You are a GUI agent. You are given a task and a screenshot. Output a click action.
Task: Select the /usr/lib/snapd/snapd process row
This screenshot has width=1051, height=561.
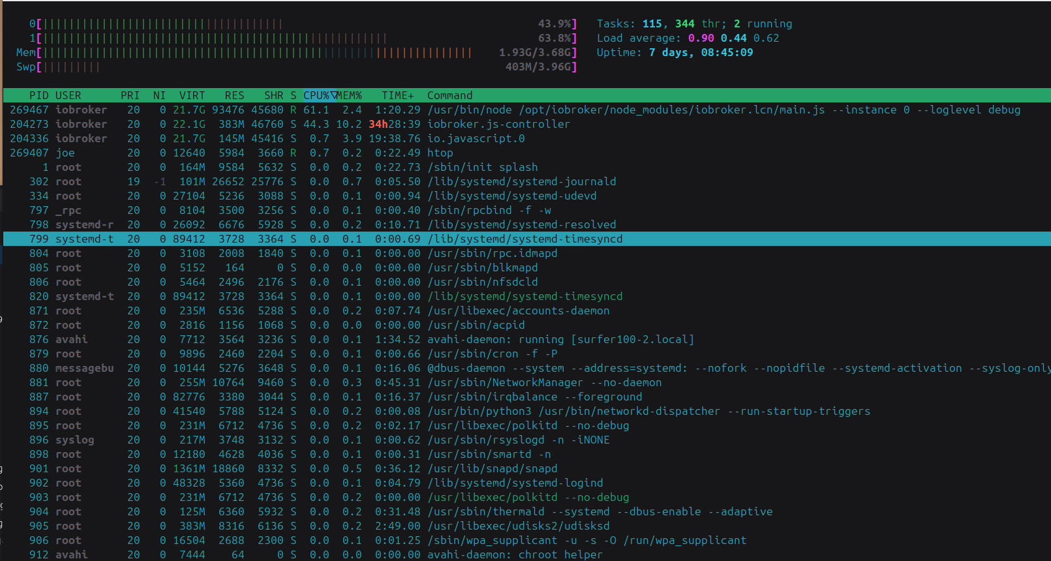[526, 468]
